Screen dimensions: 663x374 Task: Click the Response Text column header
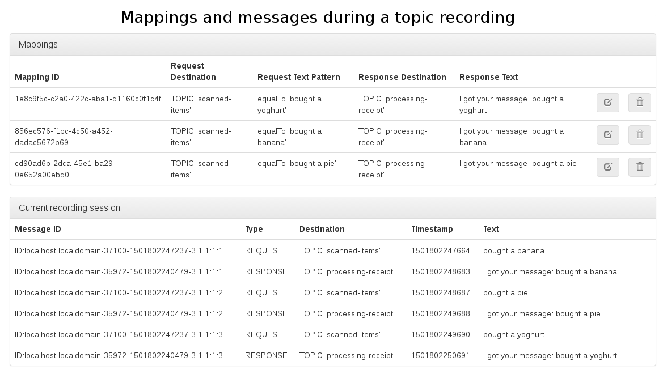(x=488, y=77)
